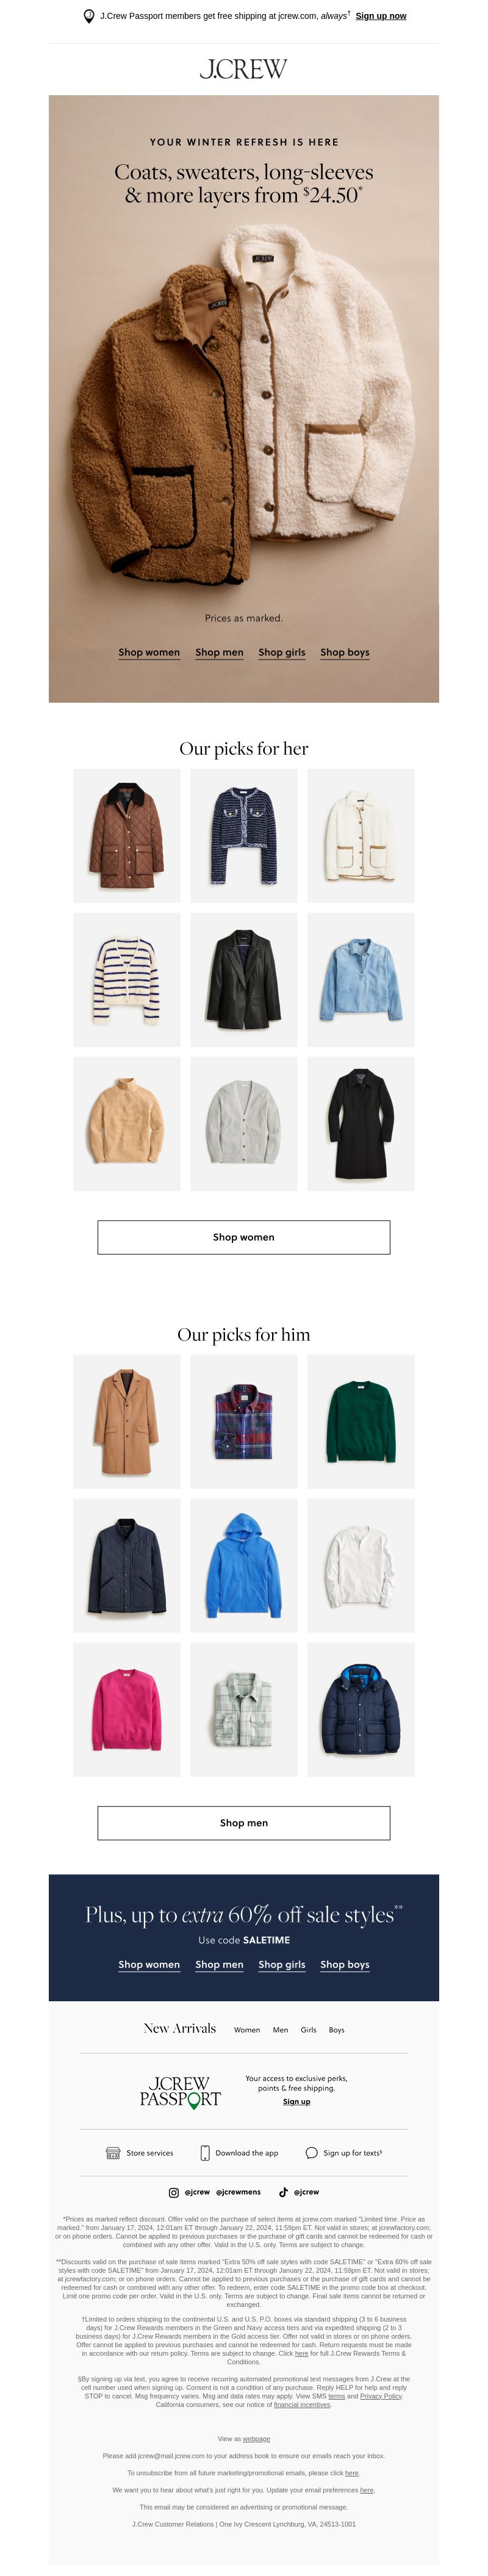Click the J.Crew logo at the top
The width and height of the screenshot is (488, 2576).
pyautogui.click(x=244, y=69)
